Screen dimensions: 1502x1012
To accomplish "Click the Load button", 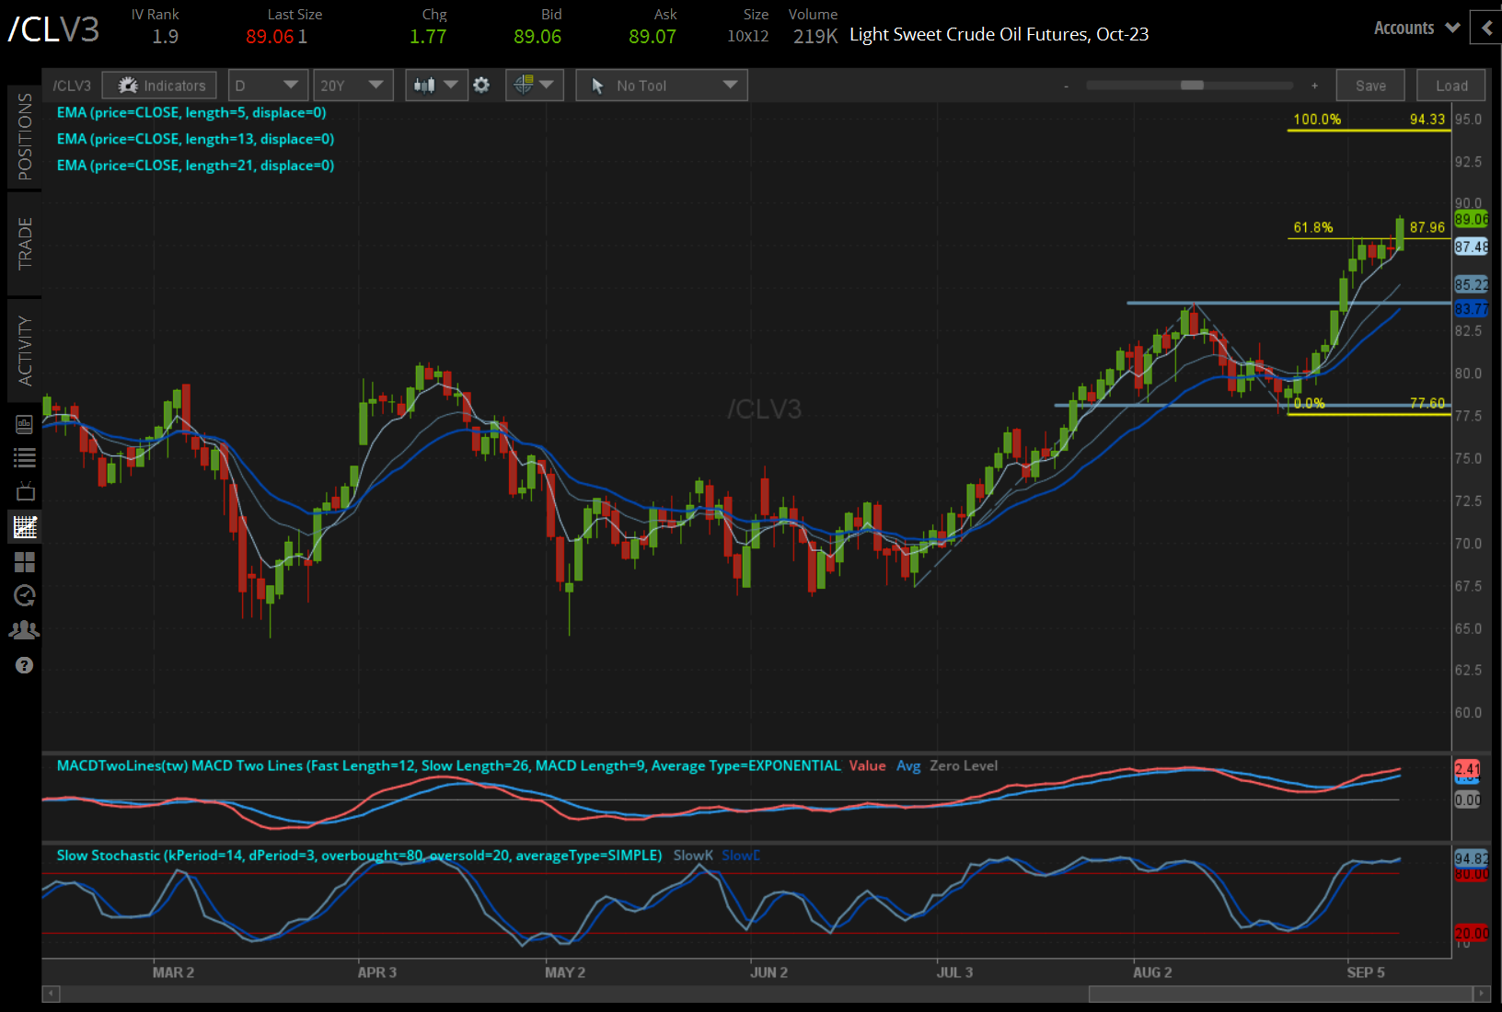I will 1450,85.
